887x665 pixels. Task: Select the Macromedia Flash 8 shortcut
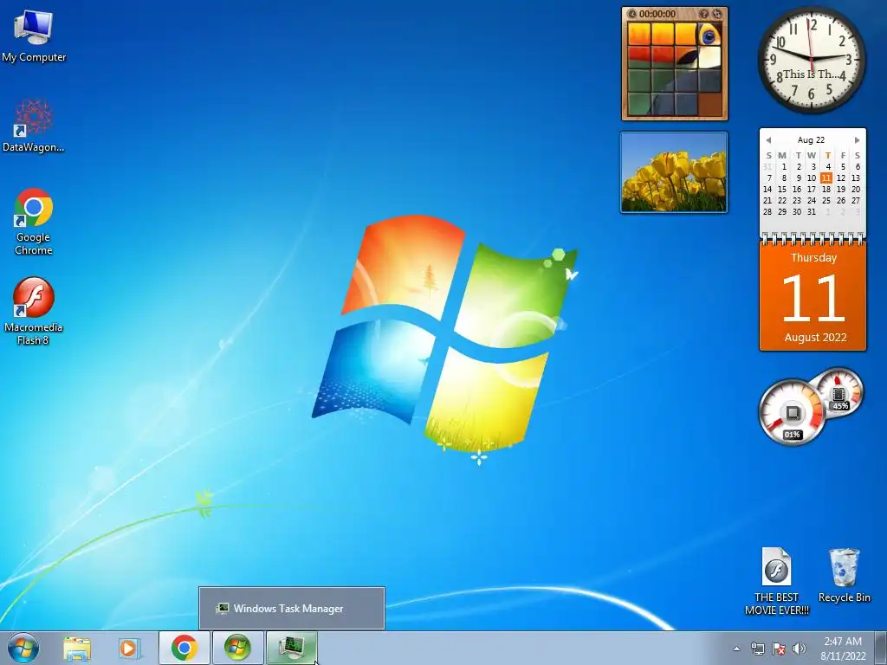tap(34, 311)
